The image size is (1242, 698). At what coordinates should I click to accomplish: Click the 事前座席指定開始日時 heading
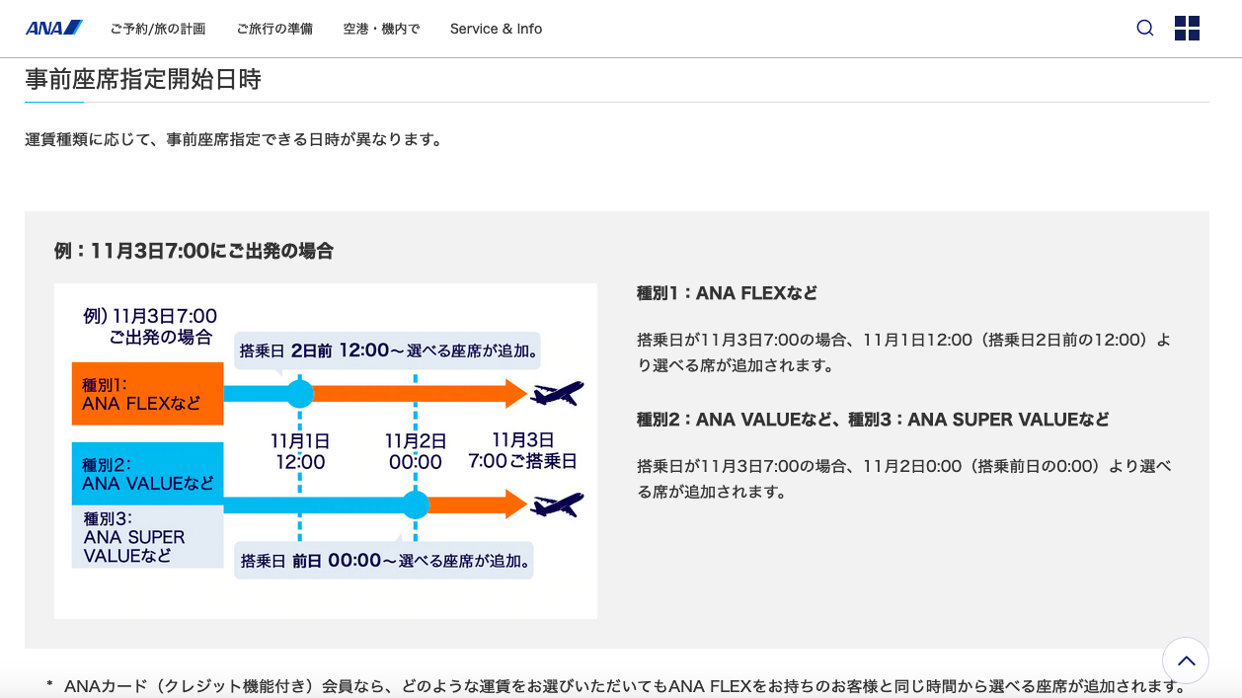tap(143, 80)
